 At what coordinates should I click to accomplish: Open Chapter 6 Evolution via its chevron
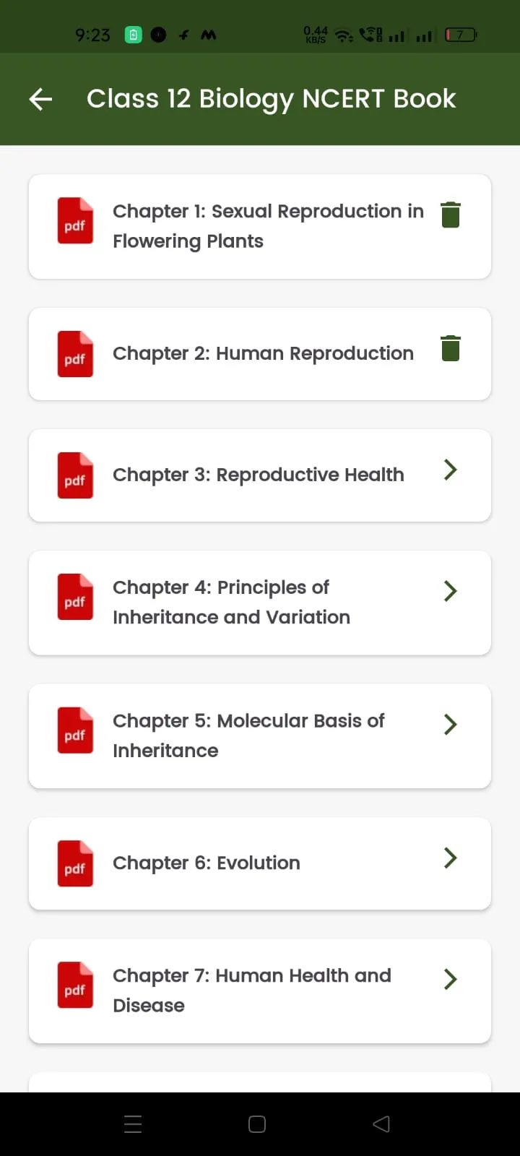coord(451,858)
